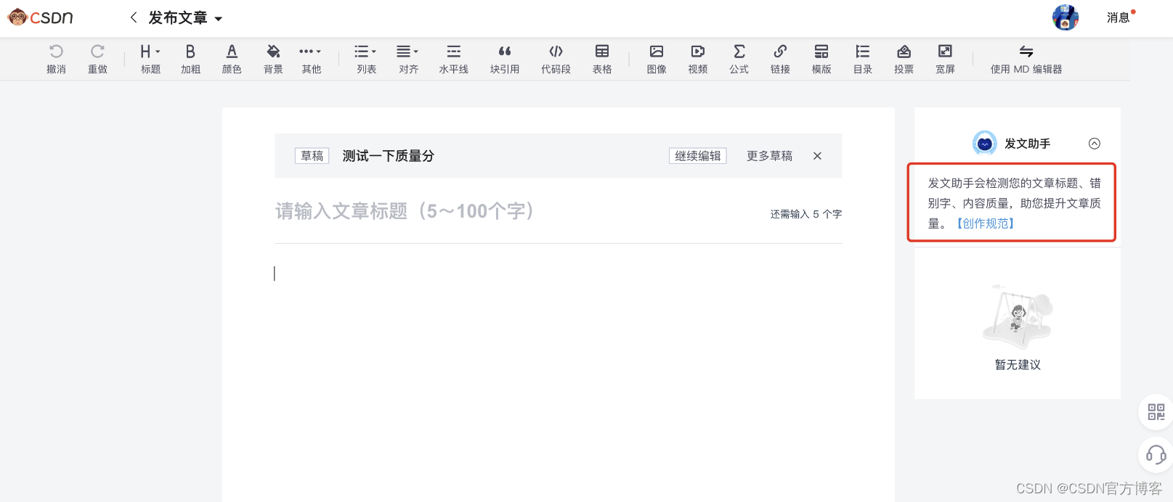Viewport: 1173px width, 502px height.
Task: Click the 继续编辑 button on the draft
Action: [x=698, y=156]
